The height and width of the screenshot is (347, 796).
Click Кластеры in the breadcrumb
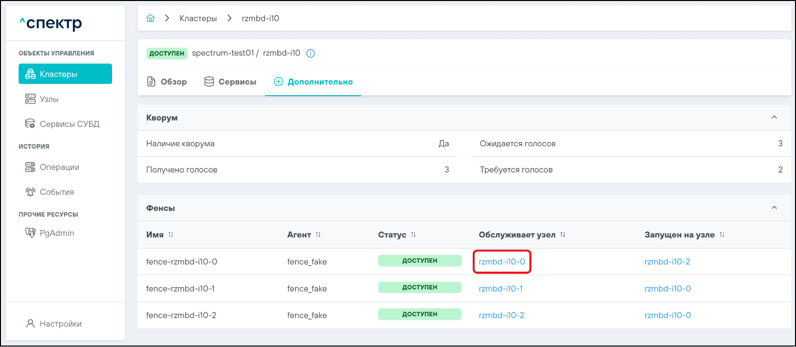click(x=198, y=18)
